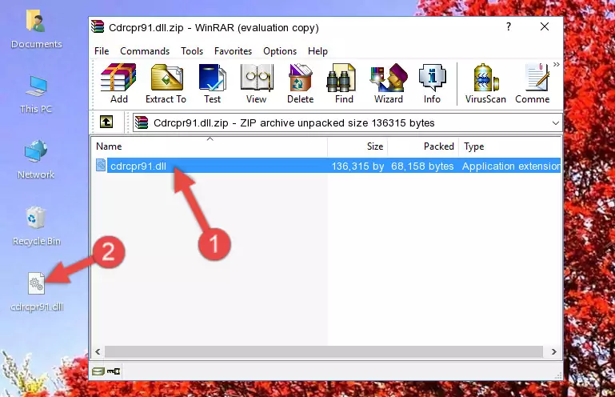
Task: Click the 68,158 bytes packed value
Action: point(422,166)
